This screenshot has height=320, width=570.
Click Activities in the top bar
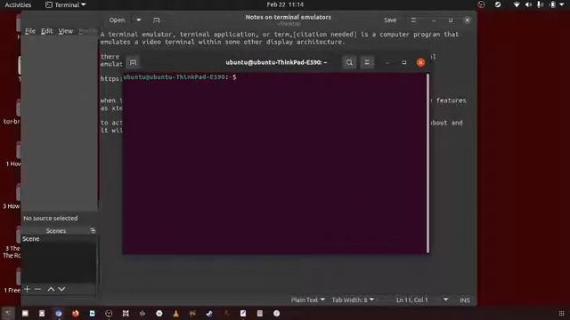click(x=18, y=4)
